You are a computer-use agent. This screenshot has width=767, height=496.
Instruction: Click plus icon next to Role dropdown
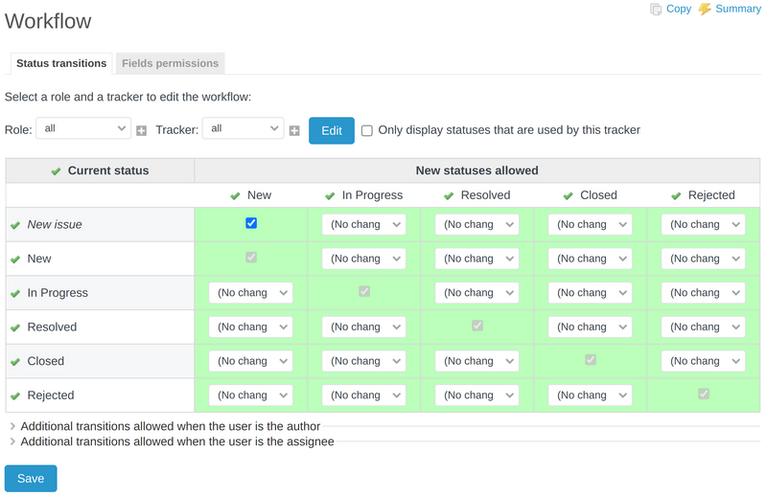[141, 130]
